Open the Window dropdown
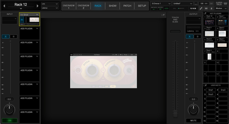The height and width of the screenshot is (124, 229). [x=221, y=9]
